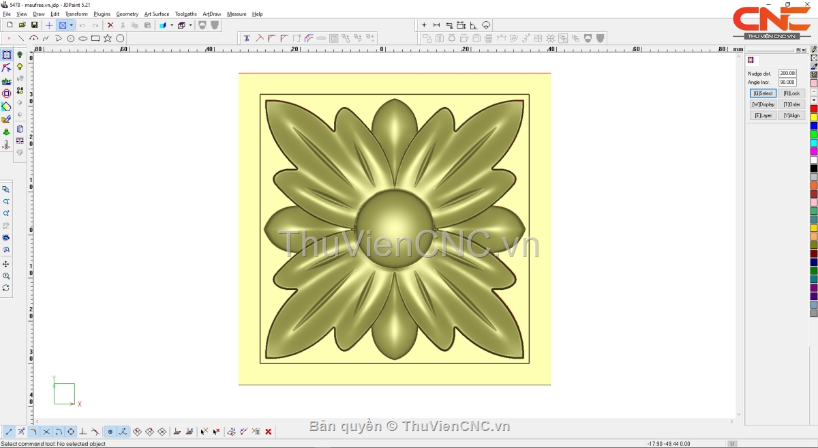Open the Art Surface menu
This screenshot has height=448, width=818.
click(x=156, y=14)
